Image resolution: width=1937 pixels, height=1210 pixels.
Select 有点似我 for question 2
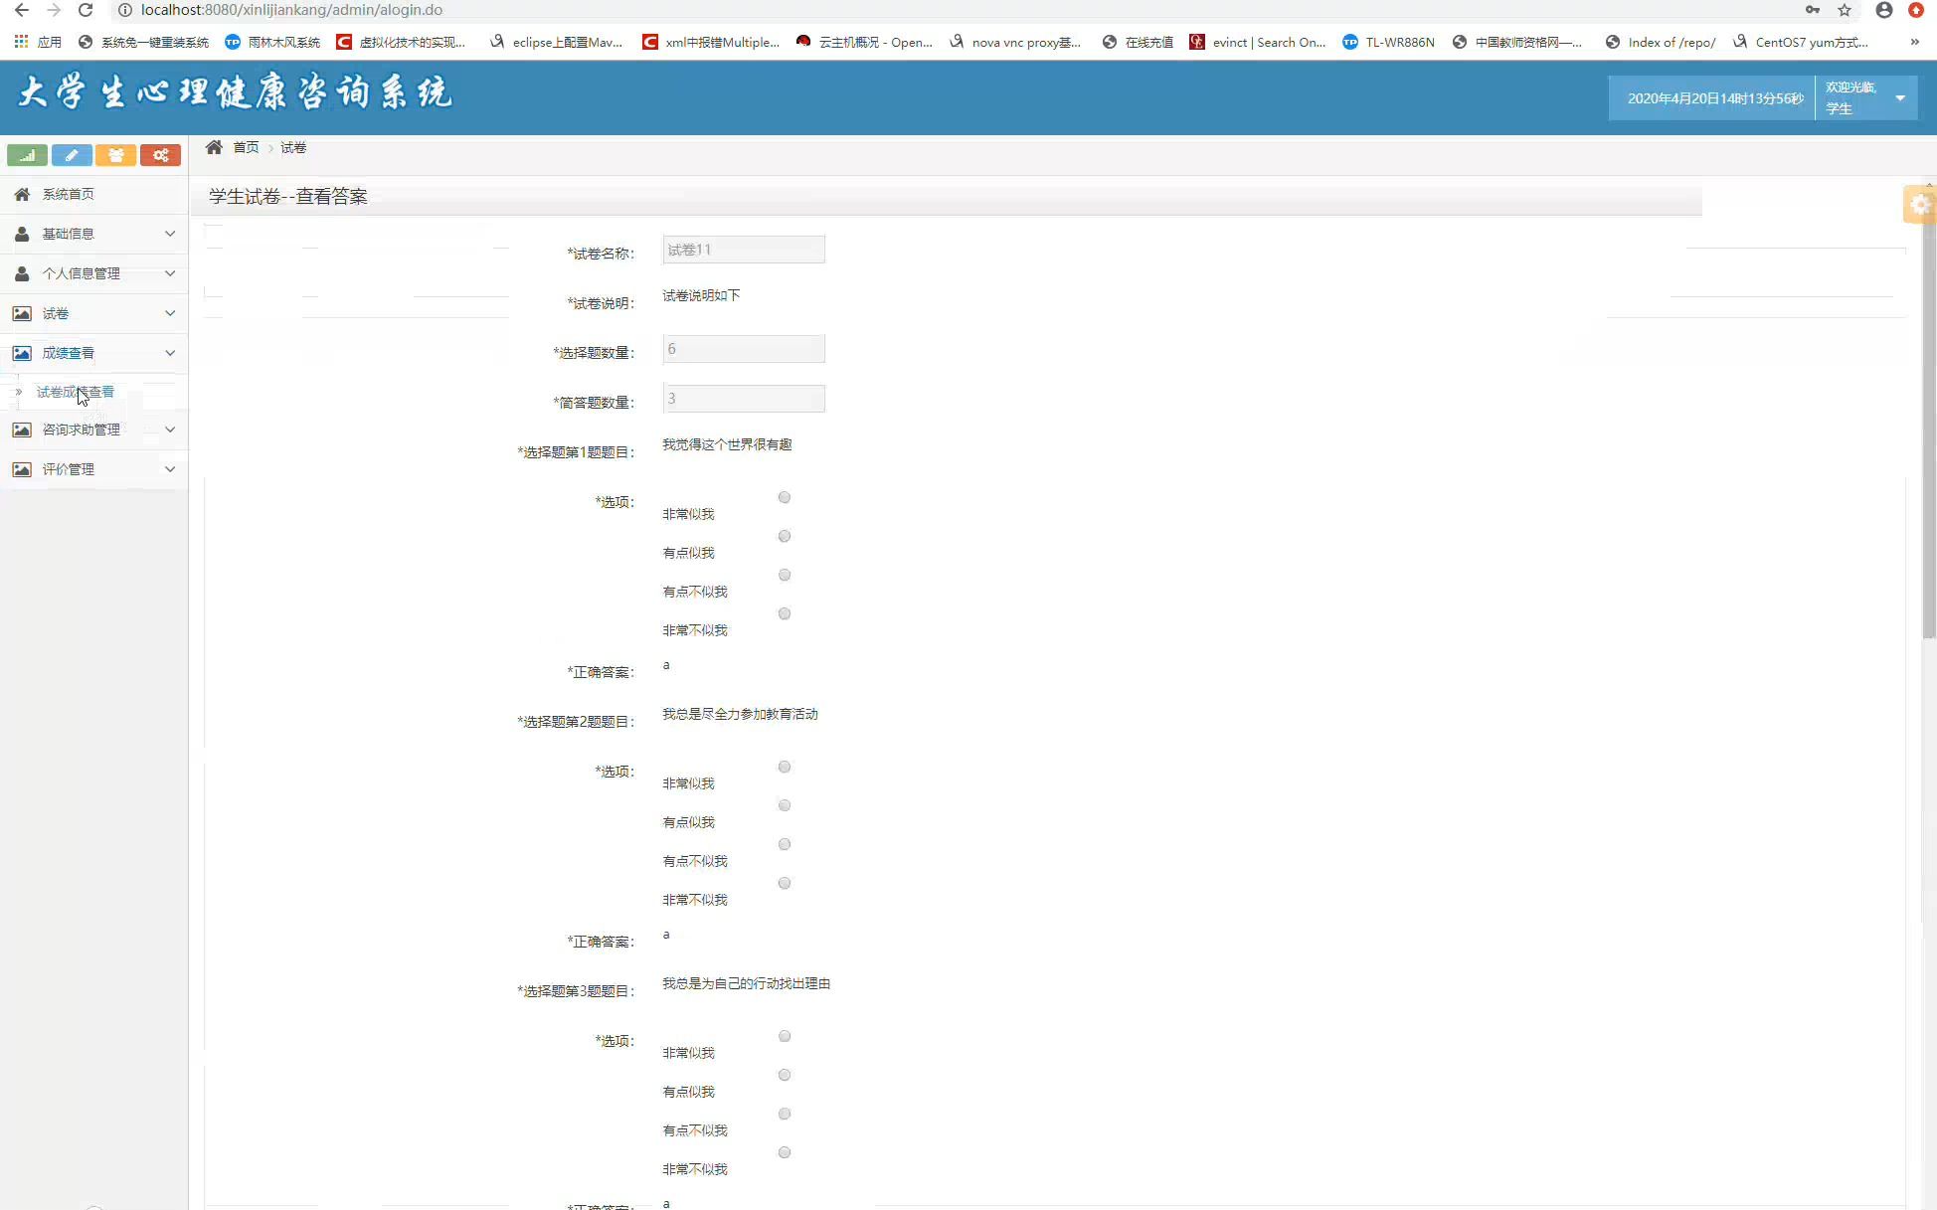785,805
